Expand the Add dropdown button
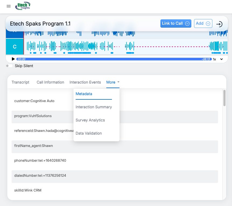Screen dimensions: 232x206 click(203, 24)
